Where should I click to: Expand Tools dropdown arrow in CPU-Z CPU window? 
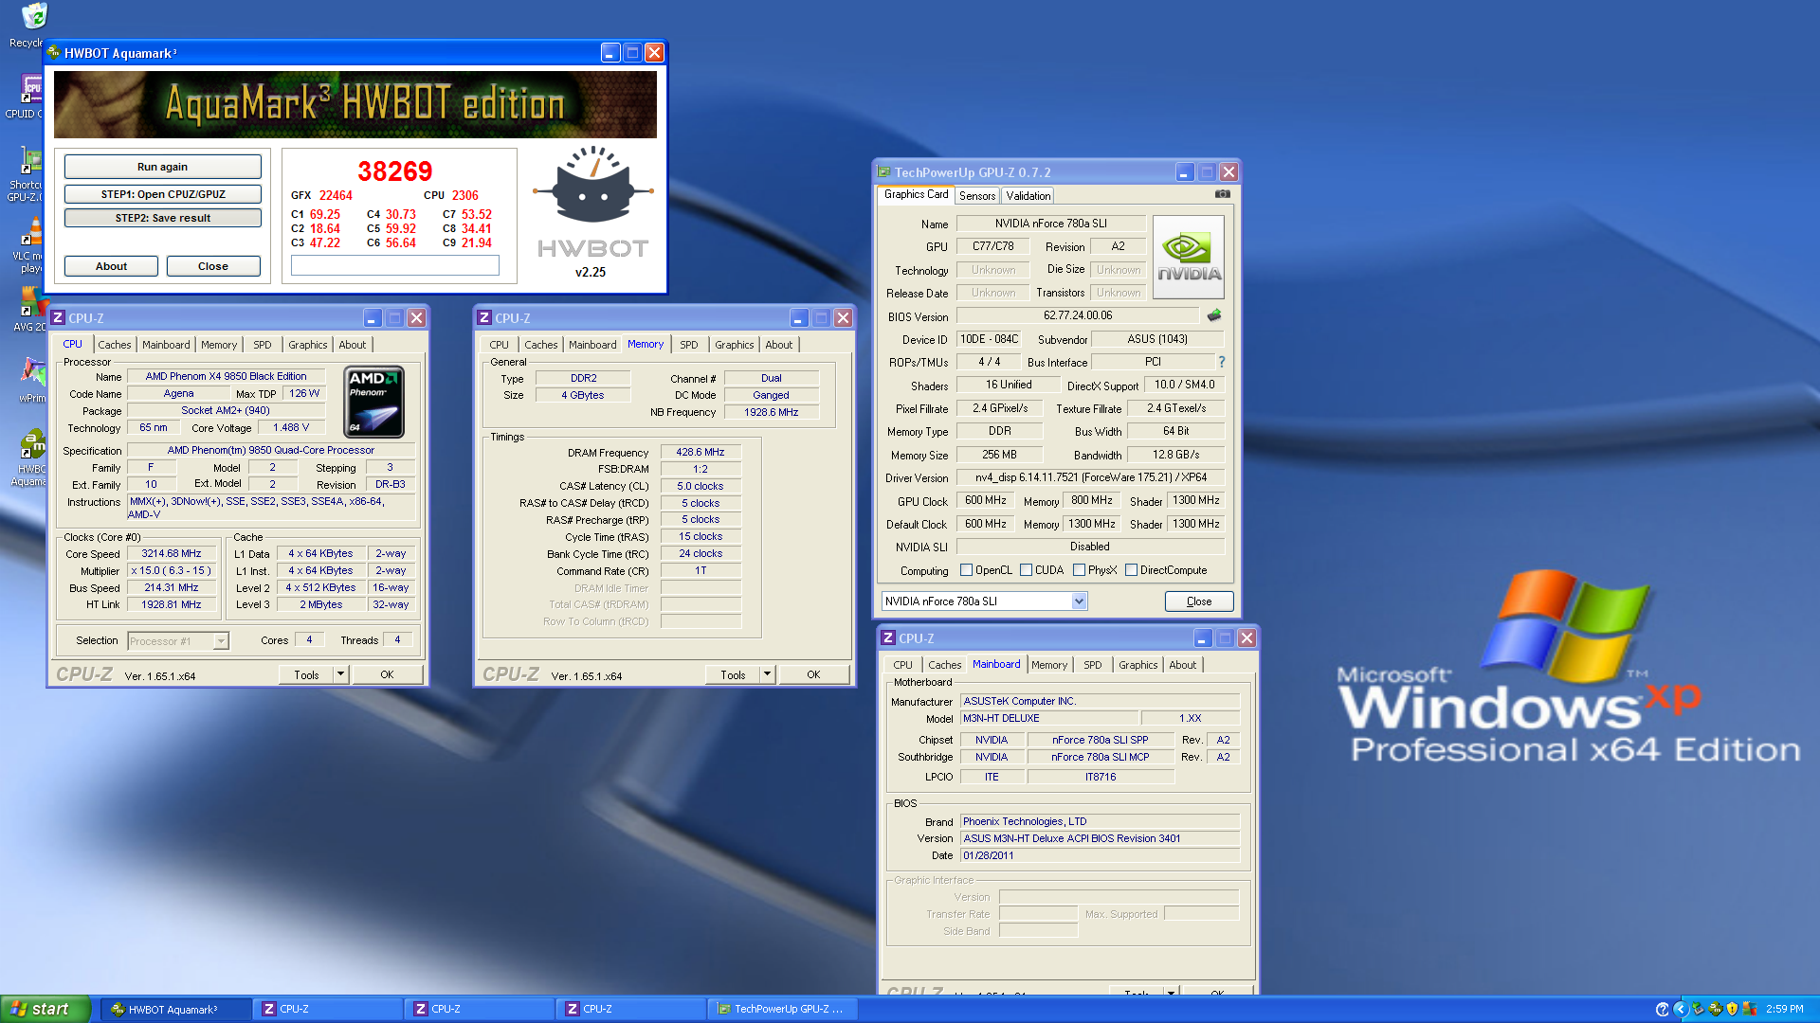click(340, 674)
